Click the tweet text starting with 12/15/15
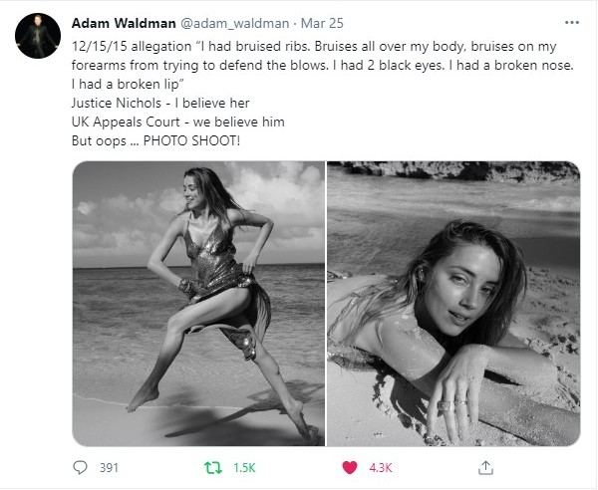 [323, 65]
